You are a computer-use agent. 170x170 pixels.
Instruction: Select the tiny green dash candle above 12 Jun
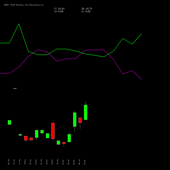(x=15, y=88)
